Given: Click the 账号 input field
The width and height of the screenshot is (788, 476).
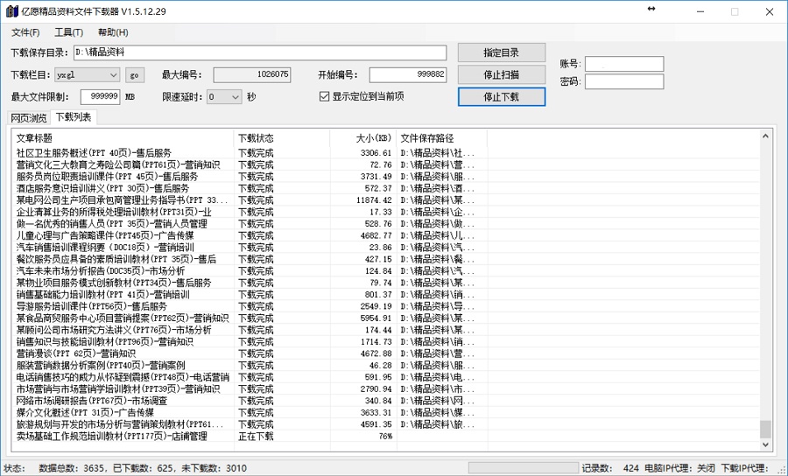Looking at the screenshot, I should click(x=623, y=64).
